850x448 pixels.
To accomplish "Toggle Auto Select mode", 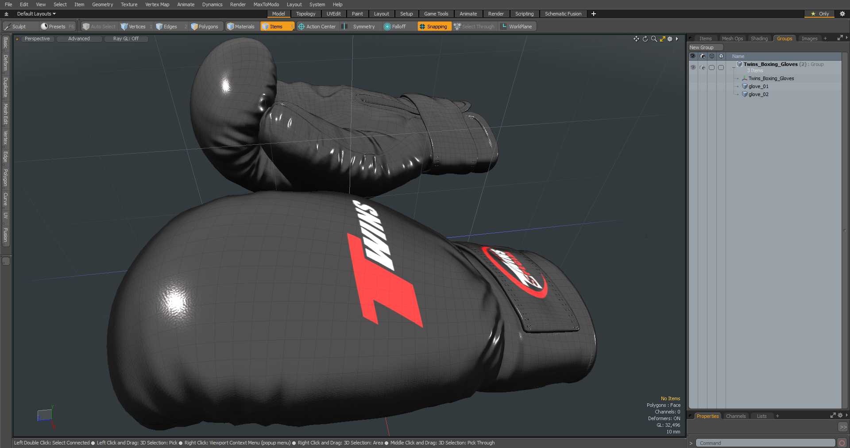I will [x=99, y=27].
